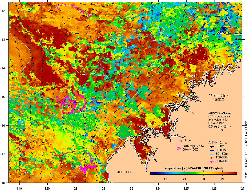
Task: Click the Temperature NOAA18_L3U colorbar title
Action: 193,168
